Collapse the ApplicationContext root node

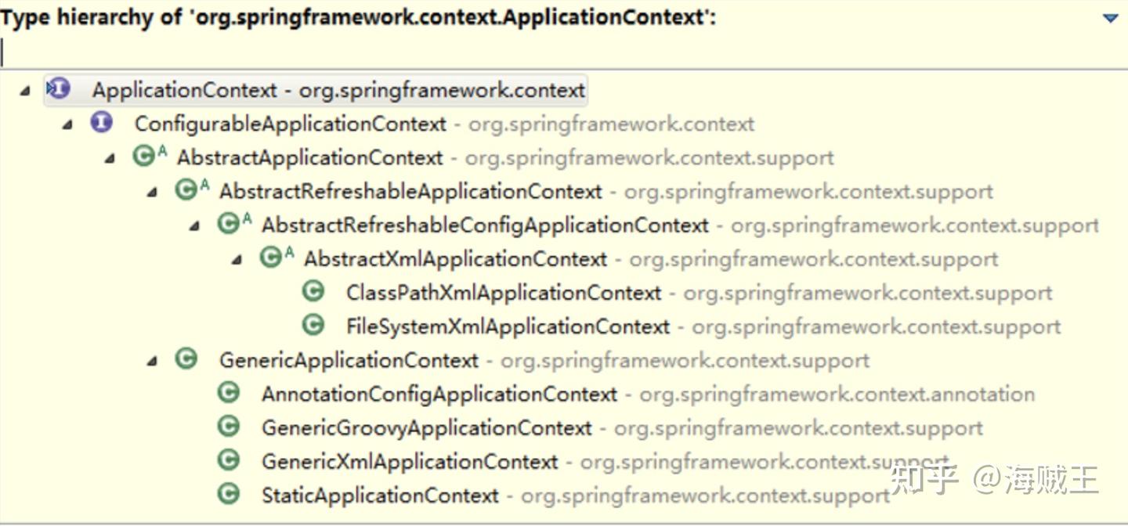(x=25, y=91)
